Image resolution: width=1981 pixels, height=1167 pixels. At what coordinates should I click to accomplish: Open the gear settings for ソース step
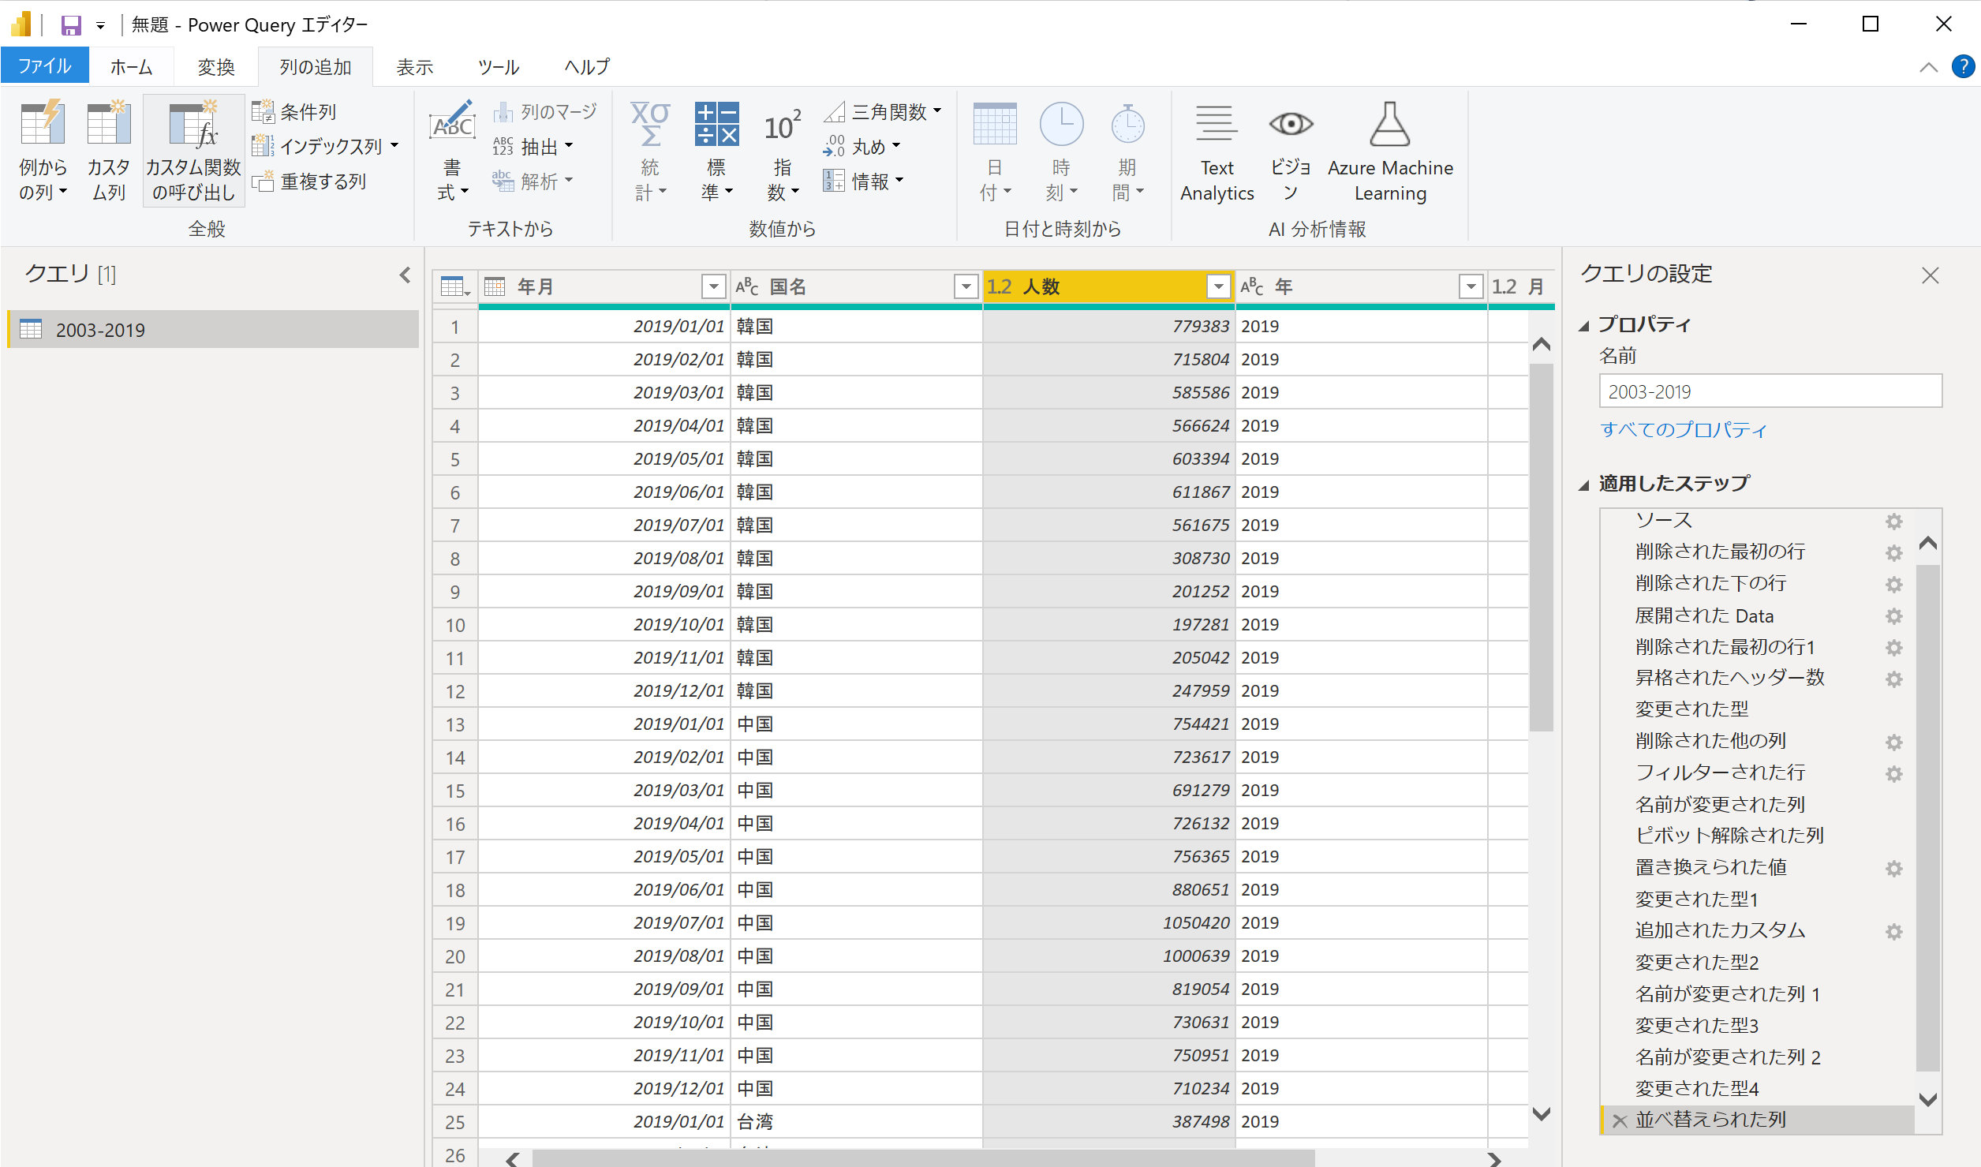click(x=1893, y=521)
